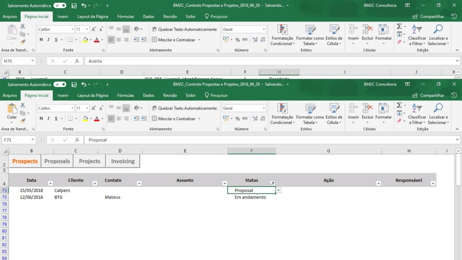Click Fill Color bucket in front window
Image resolution: width=462 pixels, height=260 pixels.
coord(85,119)
